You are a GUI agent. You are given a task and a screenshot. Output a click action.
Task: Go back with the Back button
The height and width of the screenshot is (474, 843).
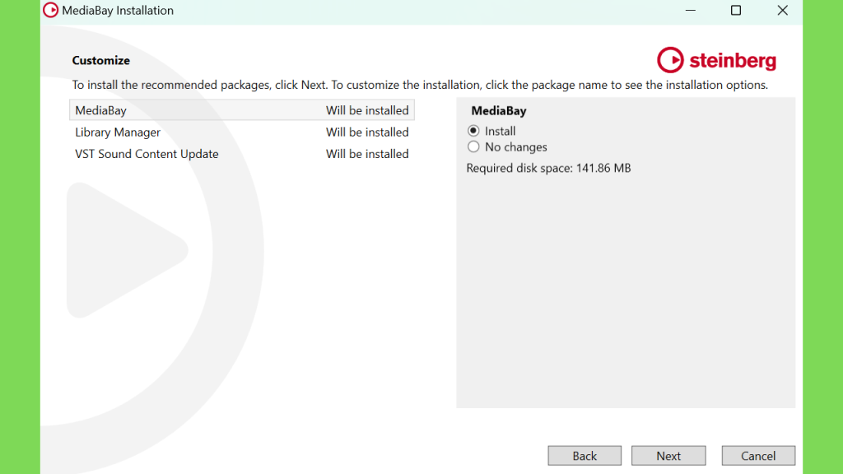[x=585, y=456]
